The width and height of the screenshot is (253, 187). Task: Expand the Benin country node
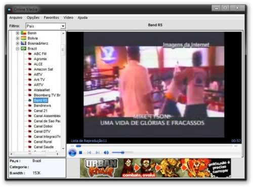point(17,33)
